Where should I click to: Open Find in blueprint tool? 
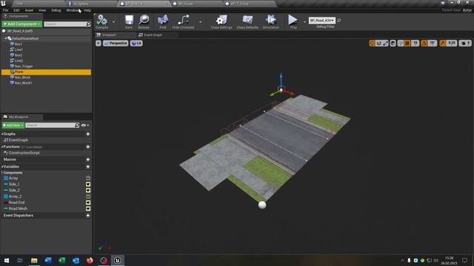pos(163,21)
